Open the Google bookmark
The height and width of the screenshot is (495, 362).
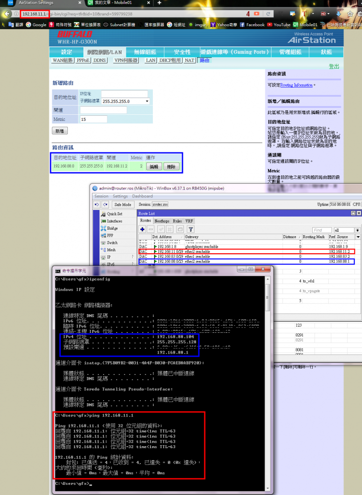point(36,25)
